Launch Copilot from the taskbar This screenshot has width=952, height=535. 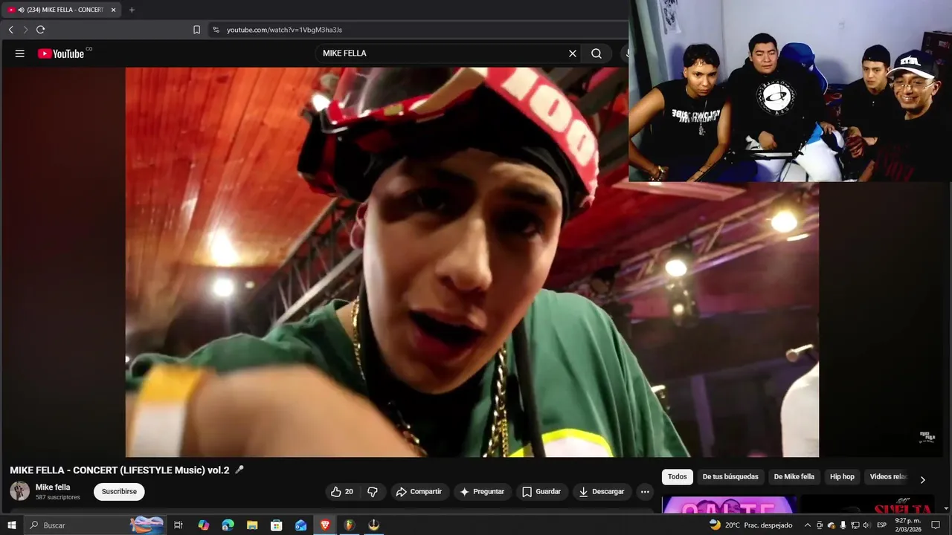click(203, 525)
